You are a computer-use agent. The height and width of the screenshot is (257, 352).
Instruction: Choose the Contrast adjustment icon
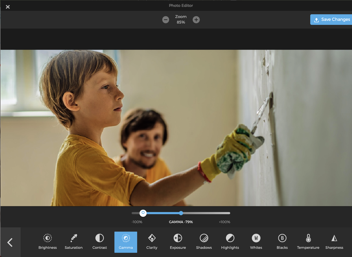click(100, 242)
